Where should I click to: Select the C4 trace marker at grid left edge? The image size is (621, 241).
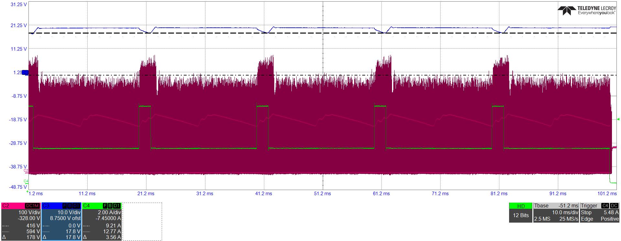point(26,181)
